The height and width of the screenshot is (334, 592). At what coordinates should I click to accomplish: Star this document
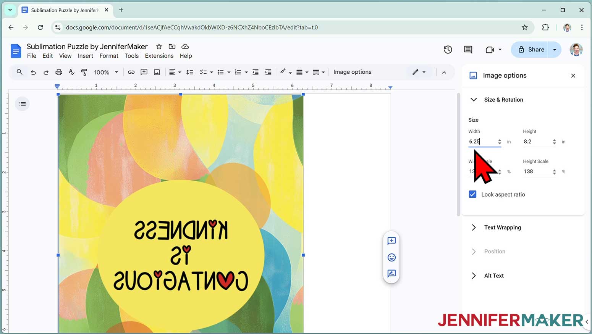pyautogui.click(x=159, y=47)
